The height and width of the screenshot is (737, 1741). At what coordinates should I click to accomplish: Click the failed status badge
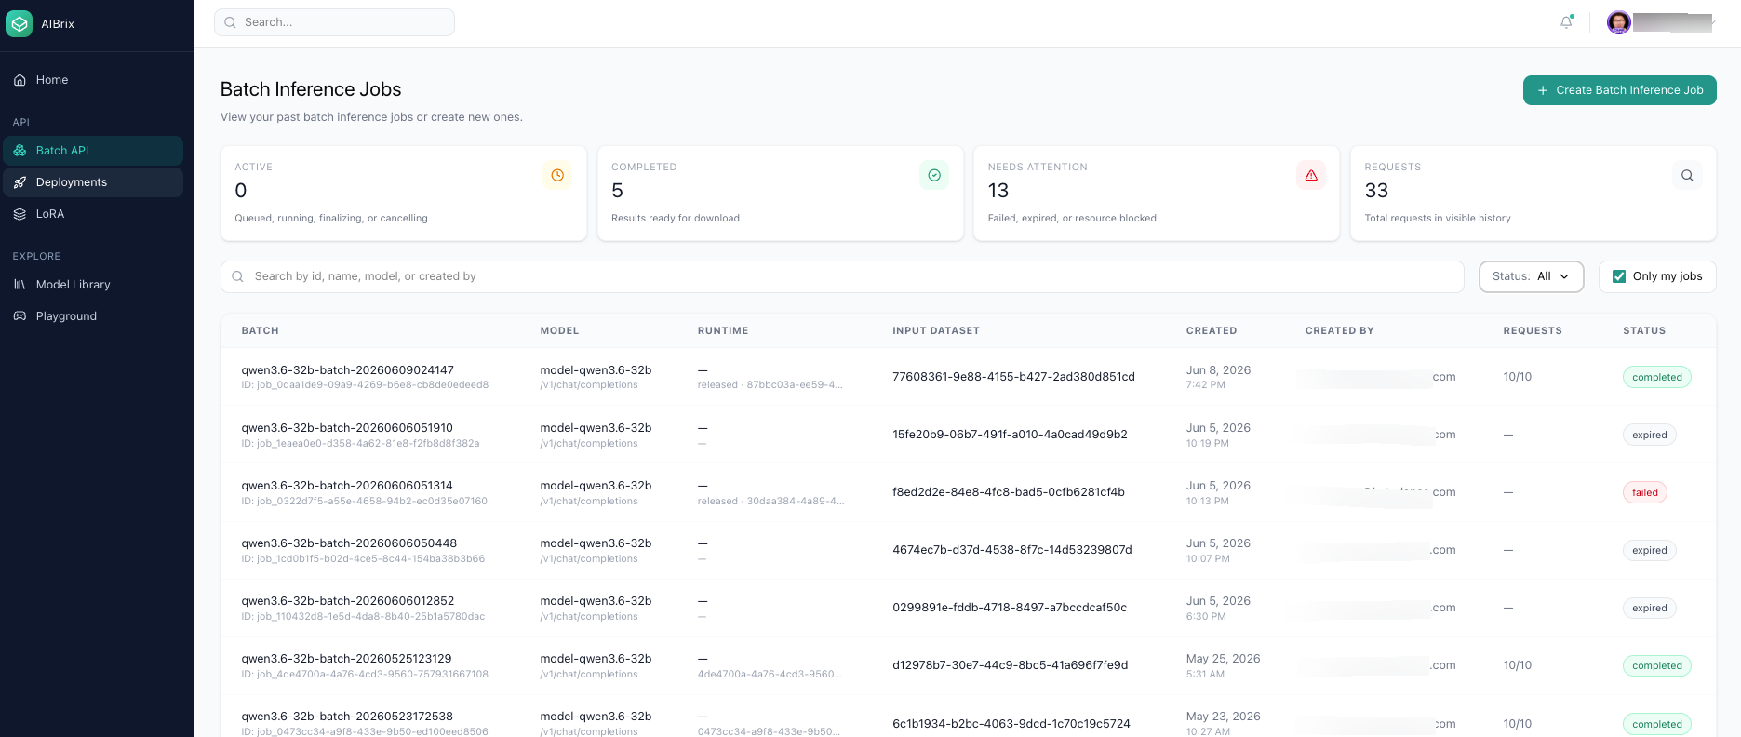(x=1645, y=493)
